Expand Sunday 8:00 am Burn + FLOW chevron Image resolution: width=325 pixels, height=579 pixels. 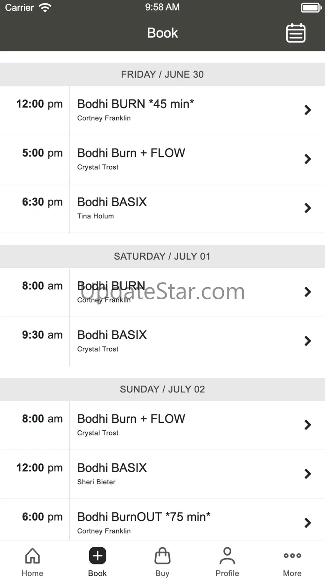pyautogui.click(x=308, y=425)
